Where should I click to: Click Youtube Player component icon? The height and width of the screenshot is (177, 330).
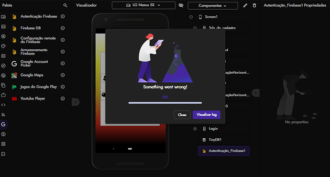click(x=14, y=99)
